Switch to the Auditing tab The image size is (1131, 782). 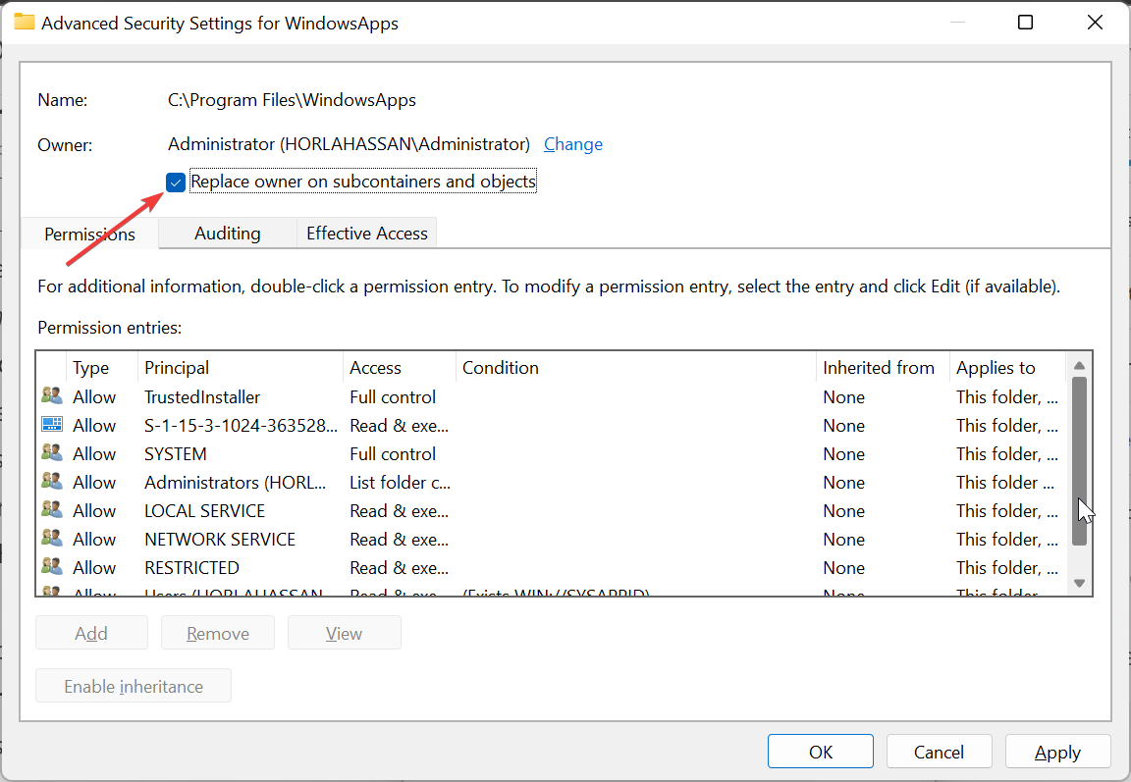click(227, 234)
